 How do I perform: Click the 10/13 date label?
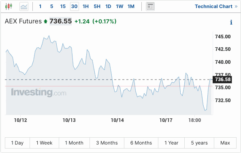(x=69, y=120)
